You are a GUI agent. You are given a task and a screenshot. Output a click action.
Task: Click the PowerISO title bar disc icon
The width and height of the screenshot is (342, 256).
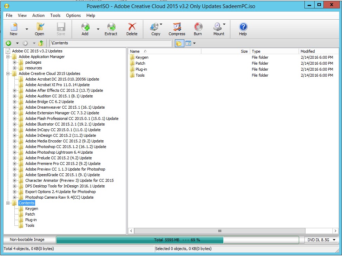(7, 6)
